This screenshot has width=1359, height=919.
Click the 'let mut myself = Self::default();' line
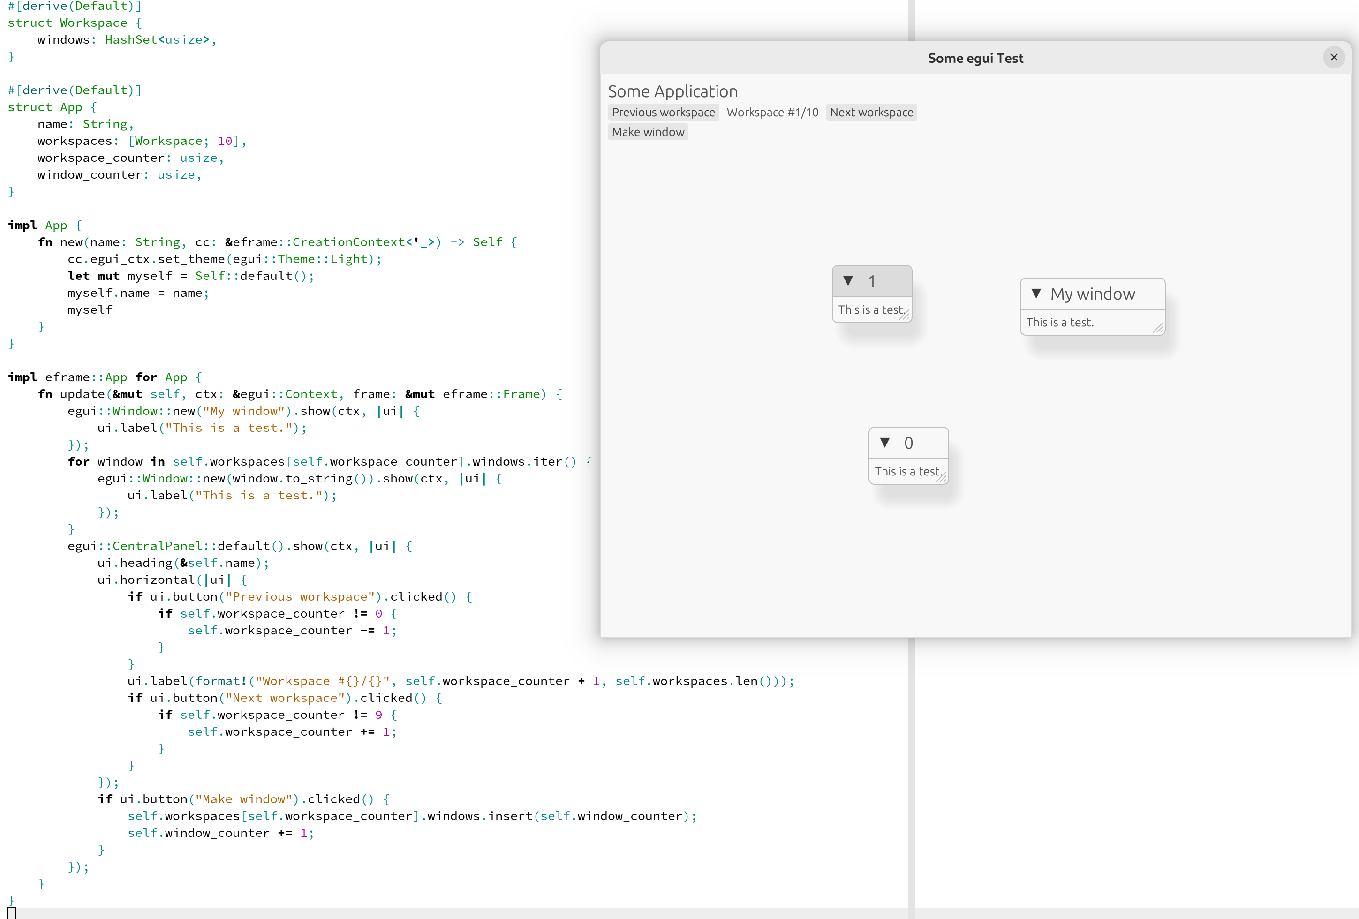(191, 276)
